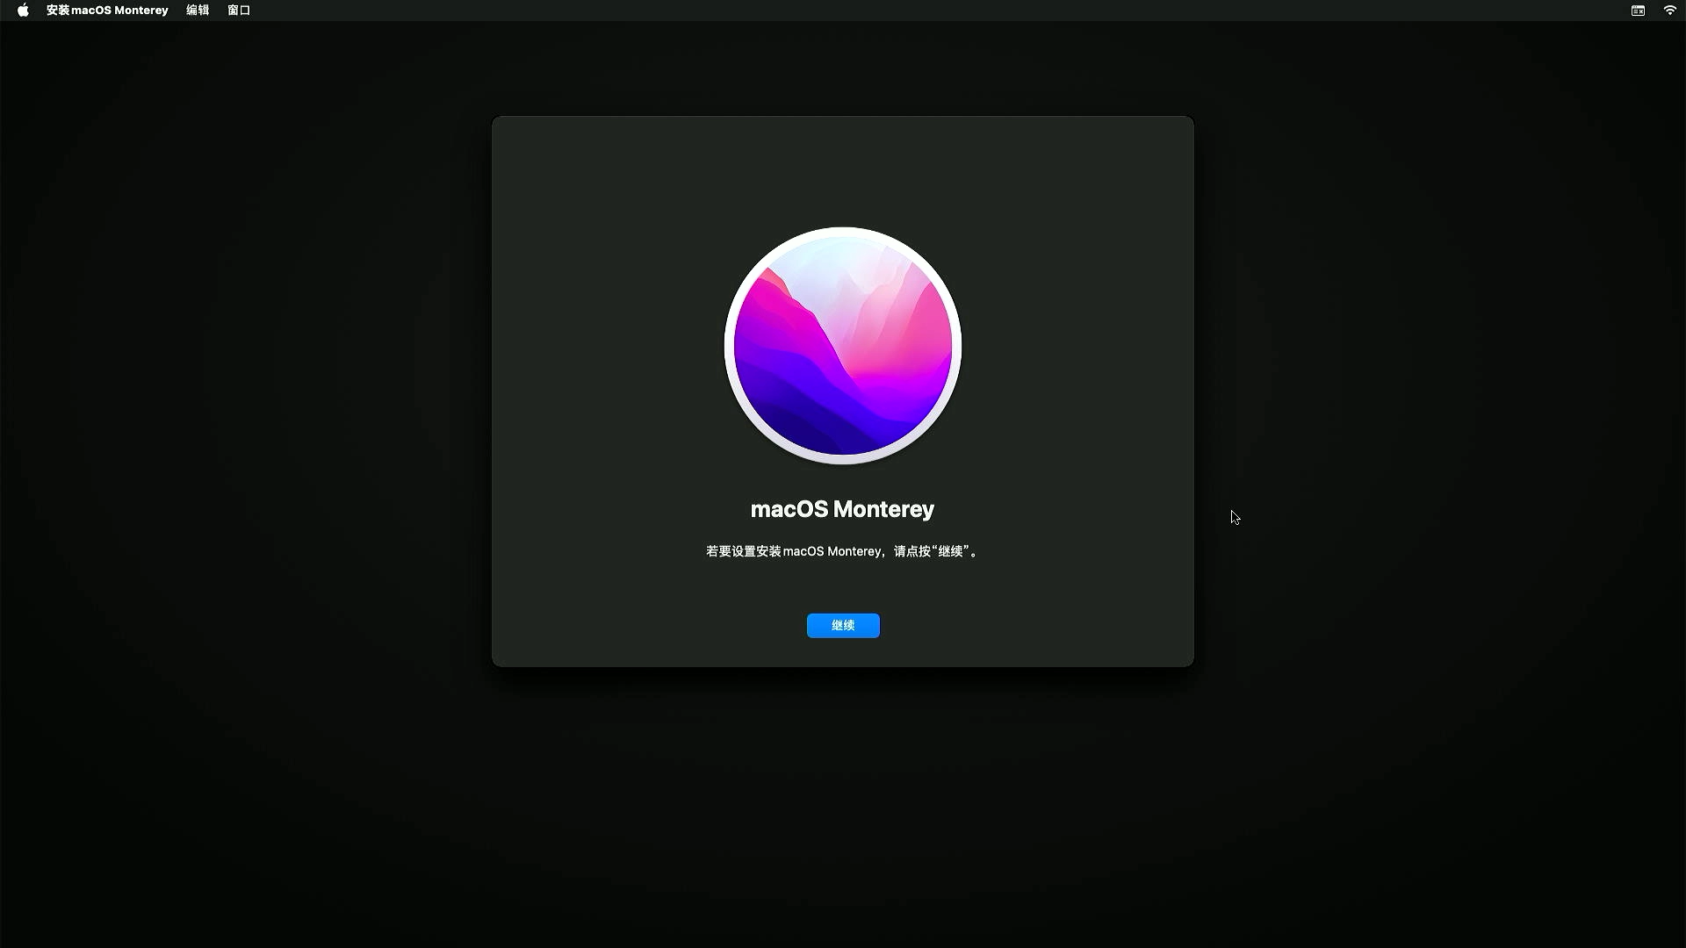Click the blank dialog space below 继续 button
Screen dimensions: 1686x948
842,653
